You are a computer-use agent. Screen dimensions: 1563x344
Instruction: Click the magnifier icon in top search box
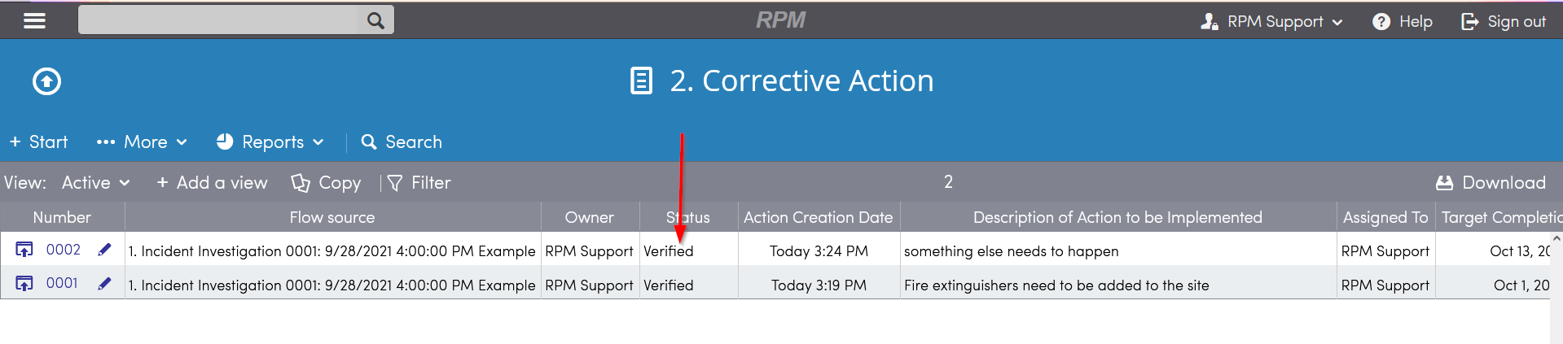pos(375,20)
